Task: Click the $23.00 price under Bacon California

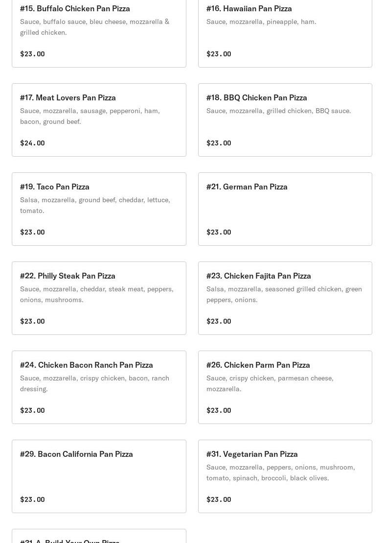Action: [32, 499]
